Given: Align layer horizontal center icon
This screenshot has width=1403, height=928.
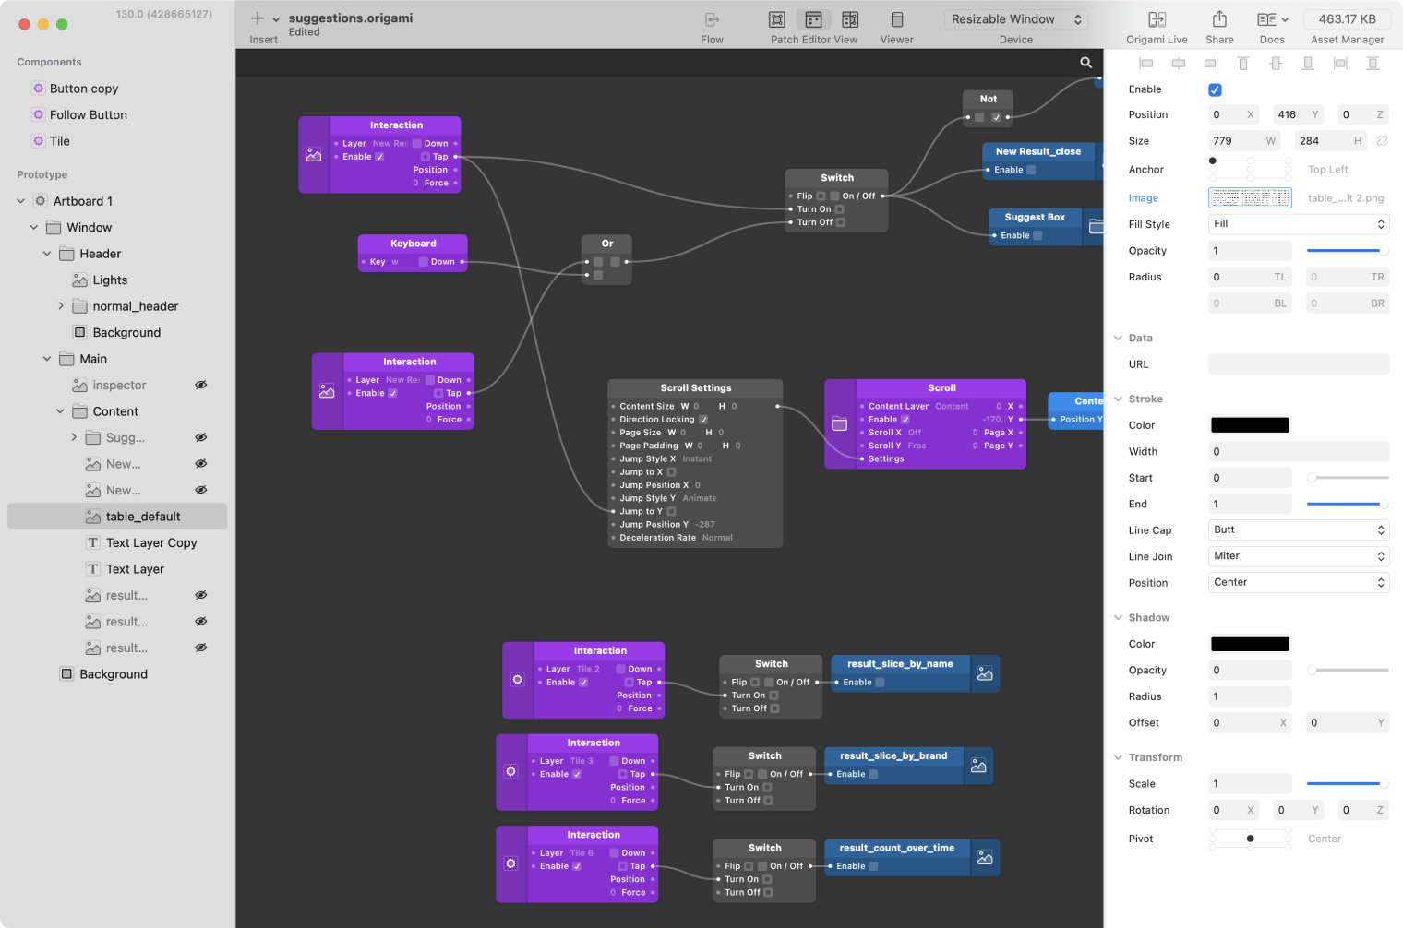Looking at the screenshot, I should [x=1179, y=63].
